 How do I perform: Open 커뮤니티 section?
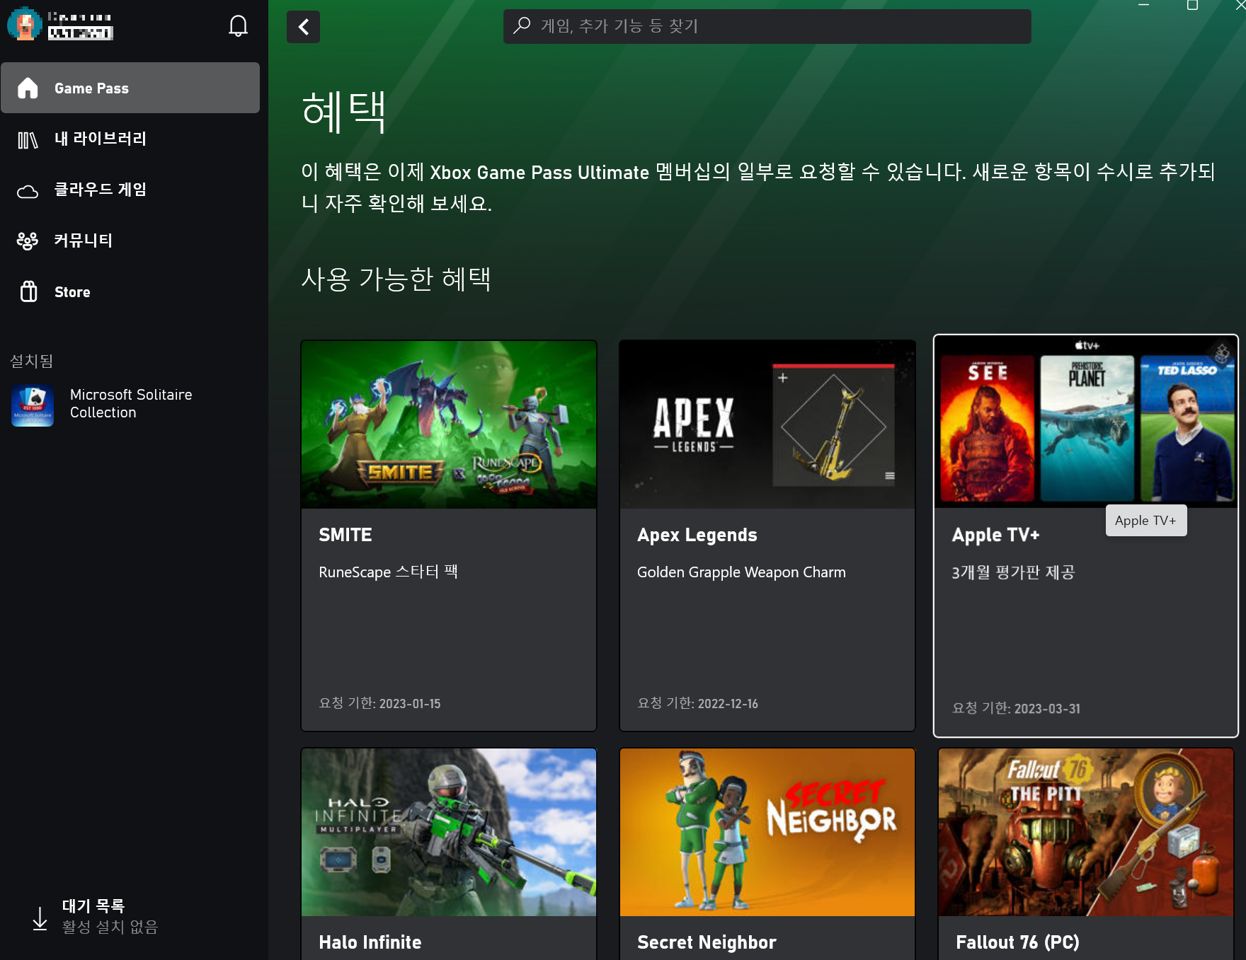(130, 241)
